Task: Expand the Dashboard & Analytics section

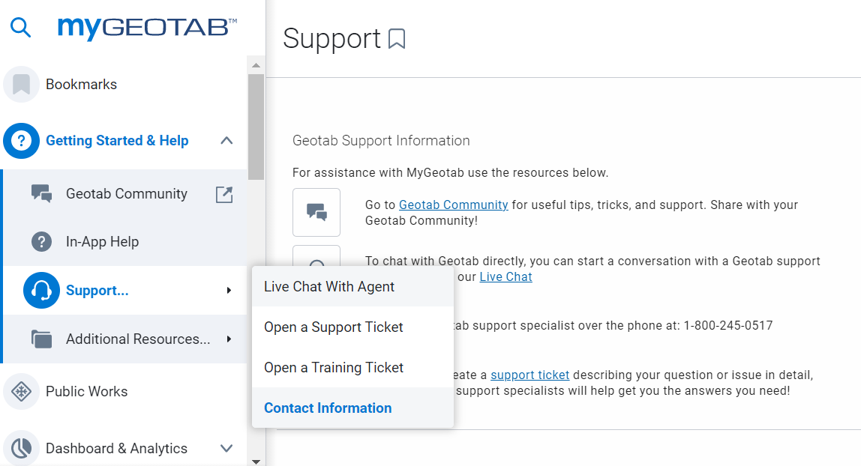Action: [226, 449]
